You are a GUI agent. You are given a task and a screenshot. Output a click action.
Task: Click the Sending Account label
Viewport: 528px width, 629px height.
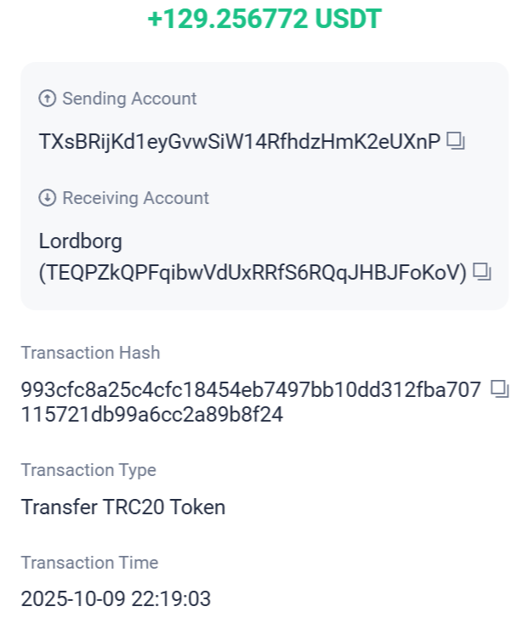(129, 99)
